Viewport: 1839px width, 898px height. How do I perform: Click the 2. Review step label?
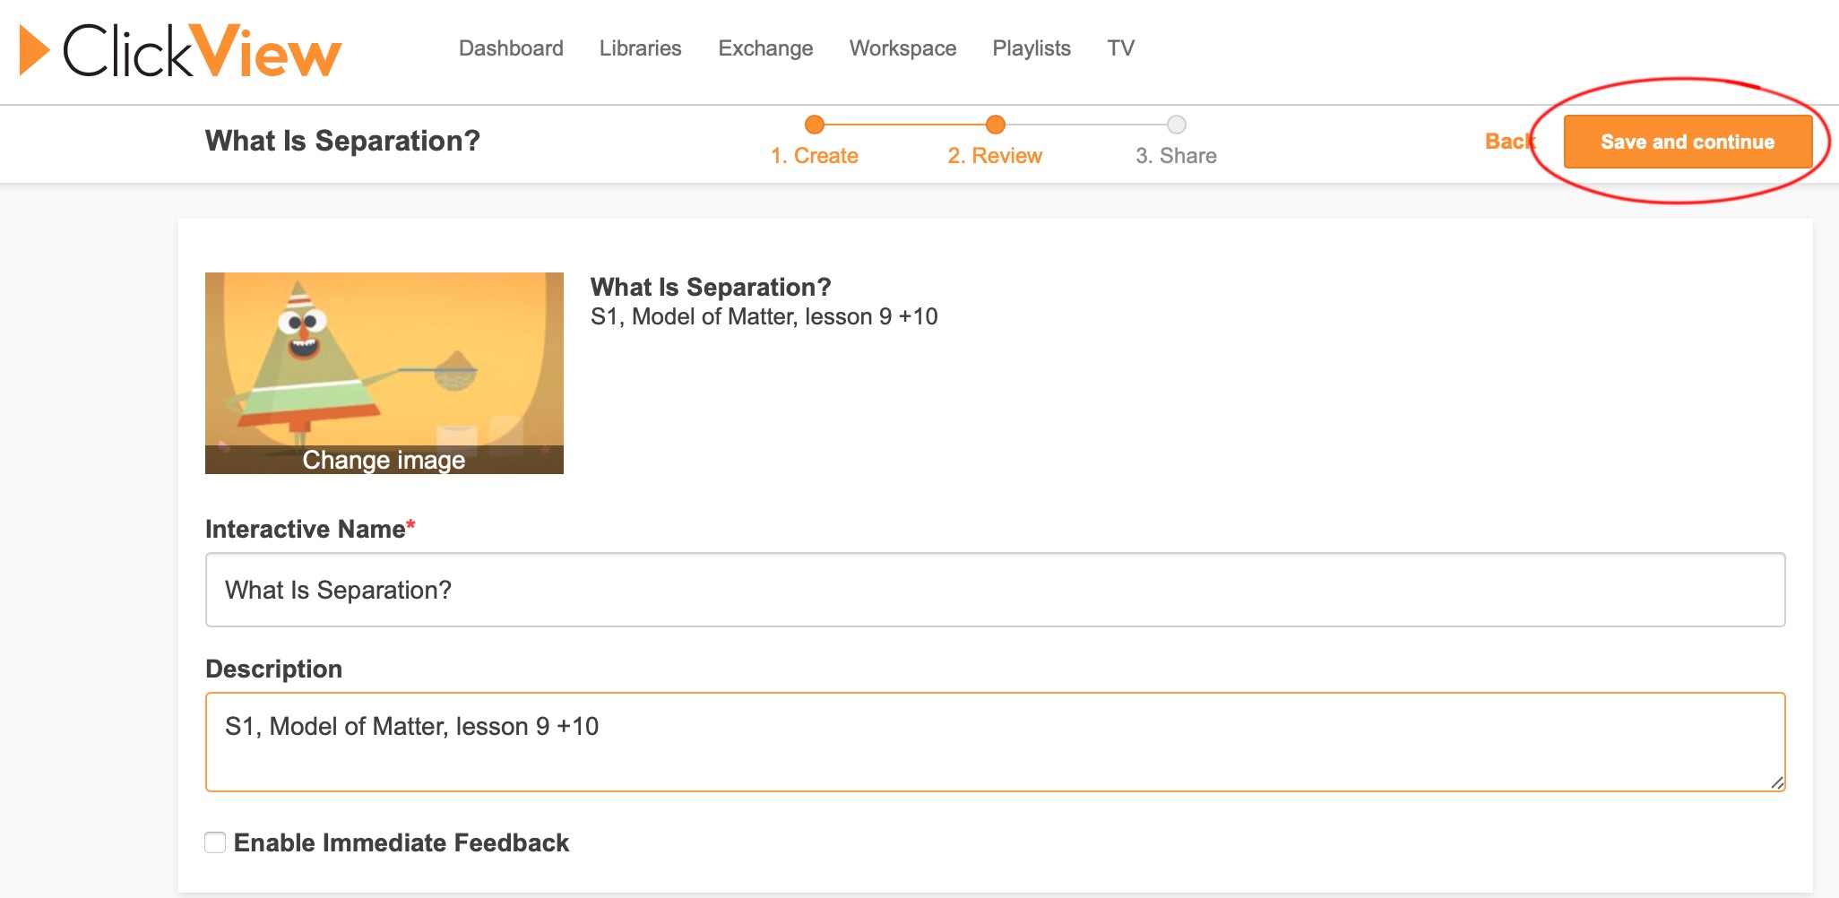995,156
